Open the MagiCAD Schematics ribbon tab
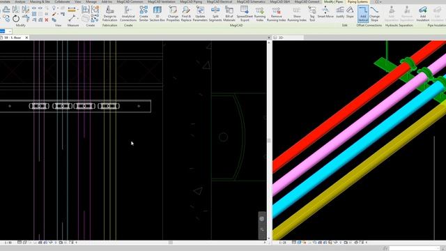Screen dimensions: 446x251 click(x=251, y=1)
